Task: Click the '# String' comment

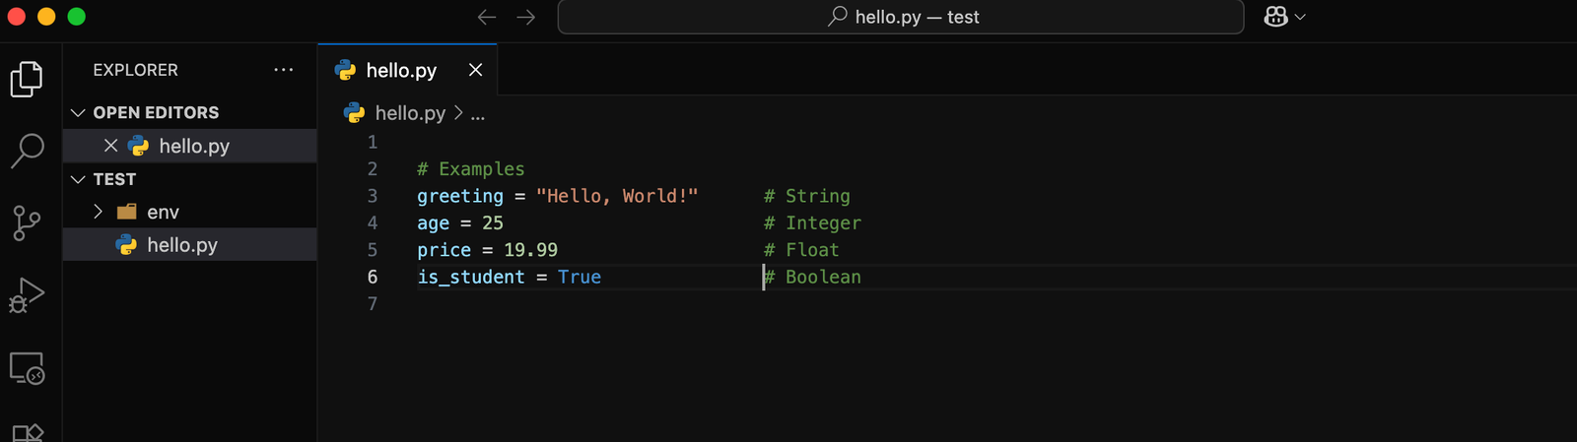Action: (x=807, y=196)
